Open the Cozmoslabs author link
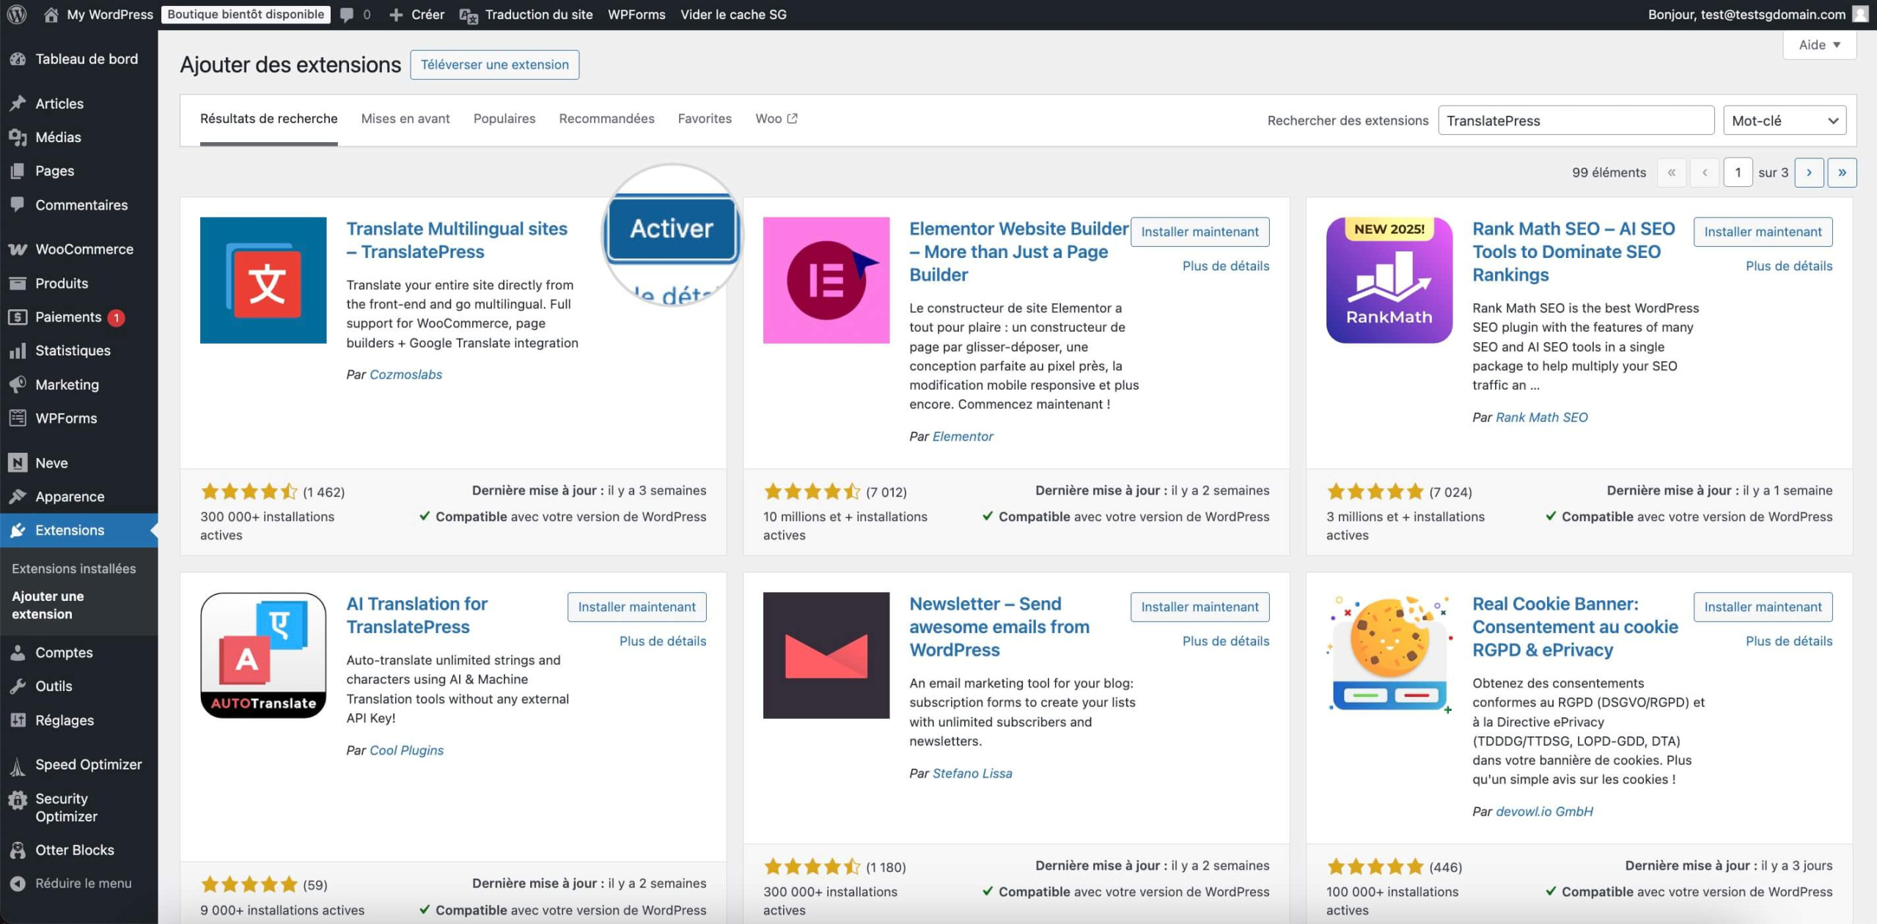 coord(405,374)
